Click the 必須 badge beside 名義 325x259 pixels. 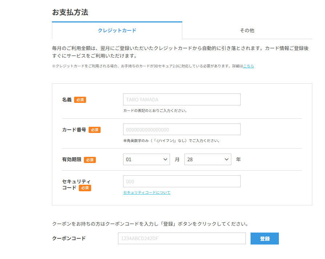pos(80,100)
